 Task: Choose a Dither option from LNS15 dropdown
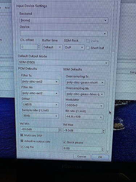click(40, 104)
